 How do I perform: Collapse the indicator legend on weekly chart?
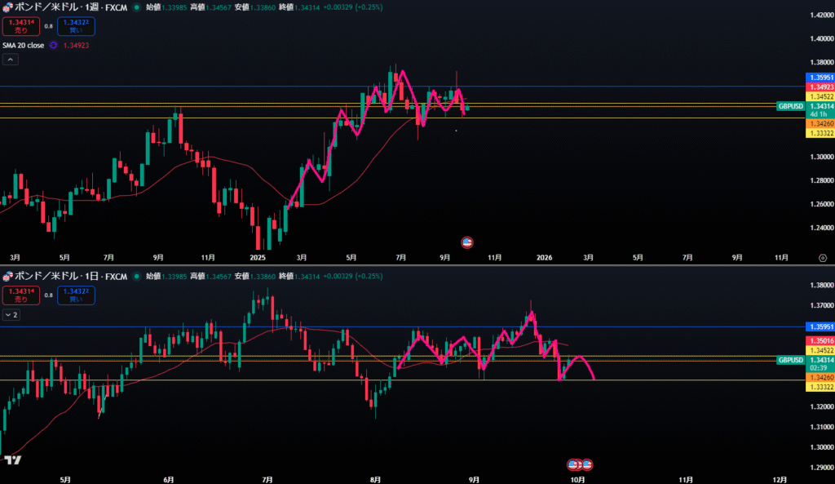(x=10, y=60)
